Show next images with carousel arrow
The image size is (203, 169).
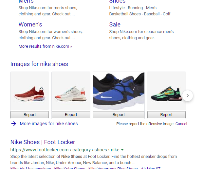click(188, 95)
